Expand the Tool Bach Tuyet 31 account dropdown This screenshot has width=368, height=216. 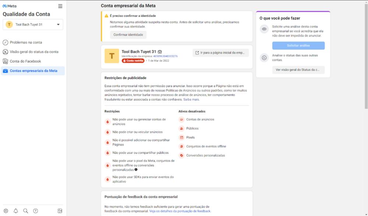[33, 24]
